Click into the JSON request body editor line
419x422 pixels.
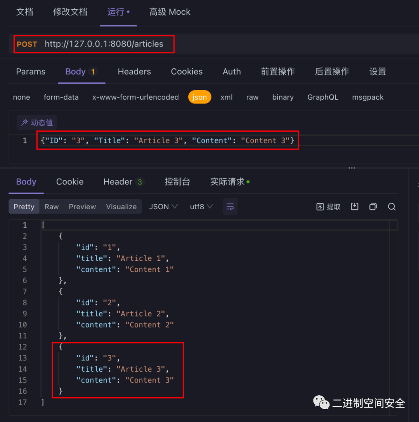click(x=168, y=141)
